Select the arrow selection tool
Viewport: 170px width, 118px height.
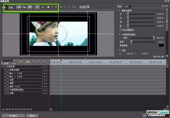point(37,7)
